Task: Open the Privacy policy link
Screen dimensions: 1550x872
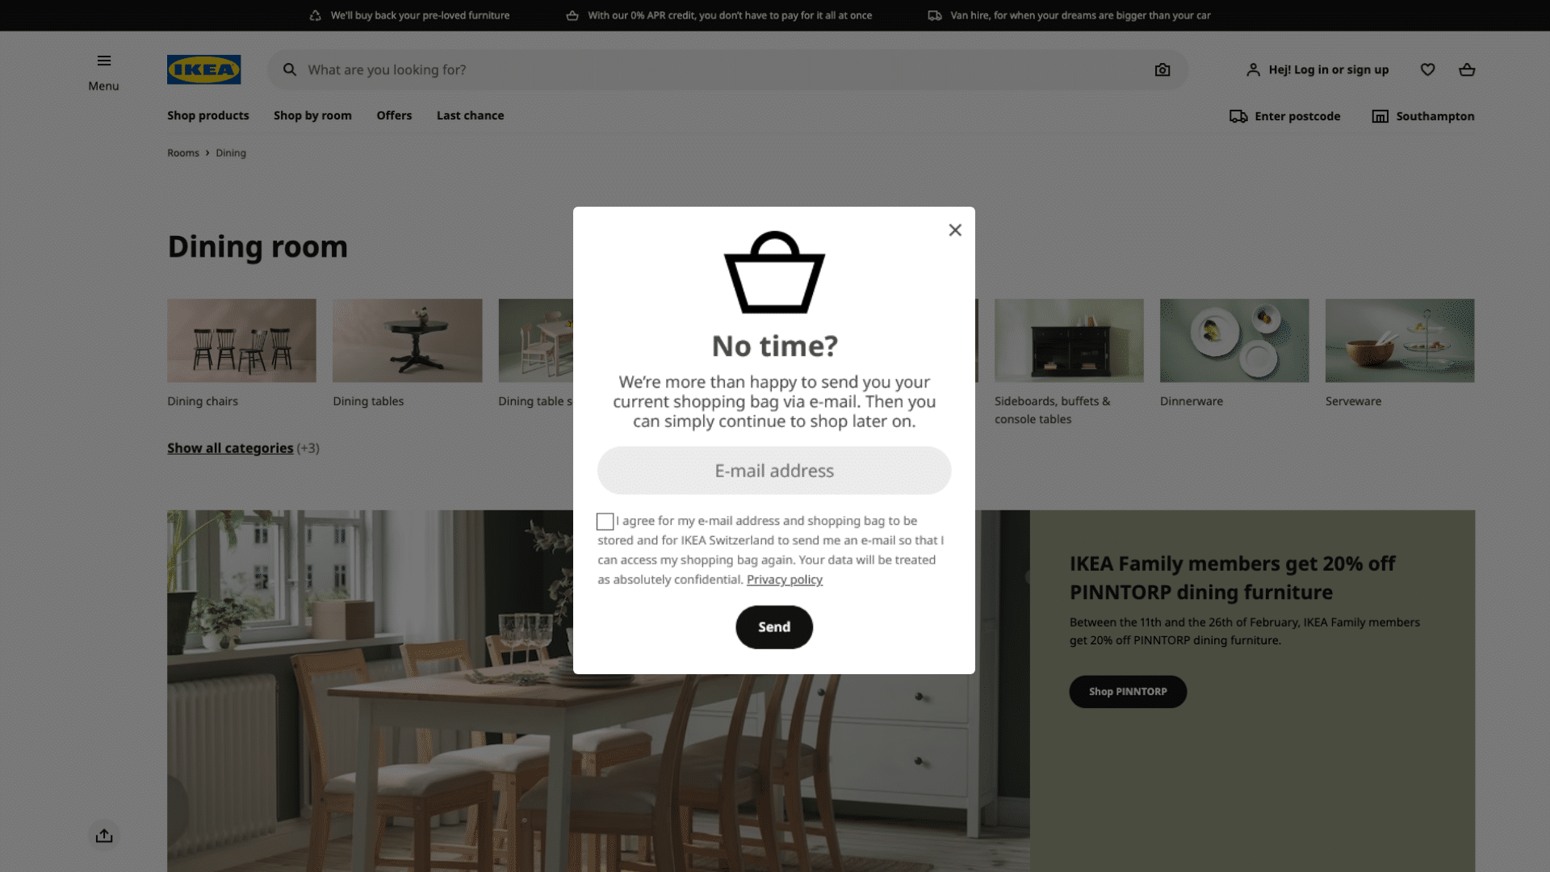Action: click(x=784, y=580)
